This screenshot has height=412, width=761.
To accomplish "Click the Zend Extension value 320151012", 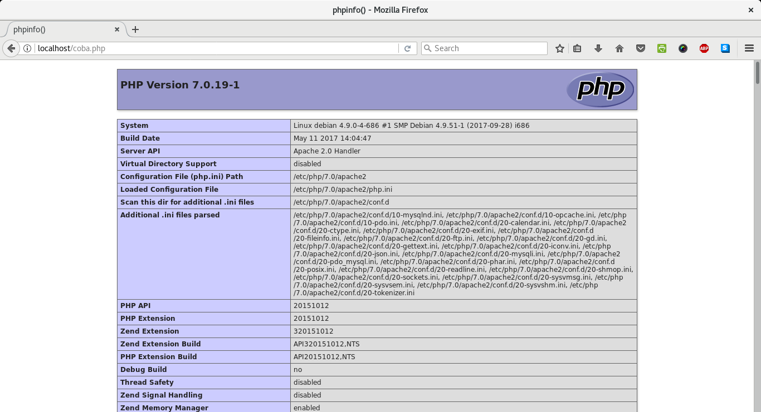I will [x=313, y=331].
